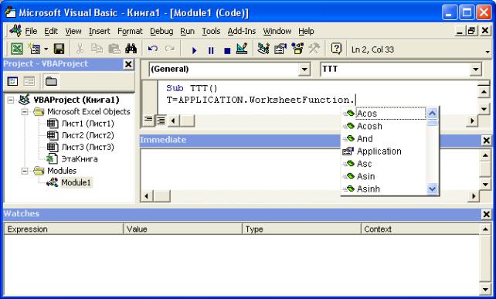The image size is (496, 299).
Task: Click View Object icon in Project panel
Action: tap(29, 81)
